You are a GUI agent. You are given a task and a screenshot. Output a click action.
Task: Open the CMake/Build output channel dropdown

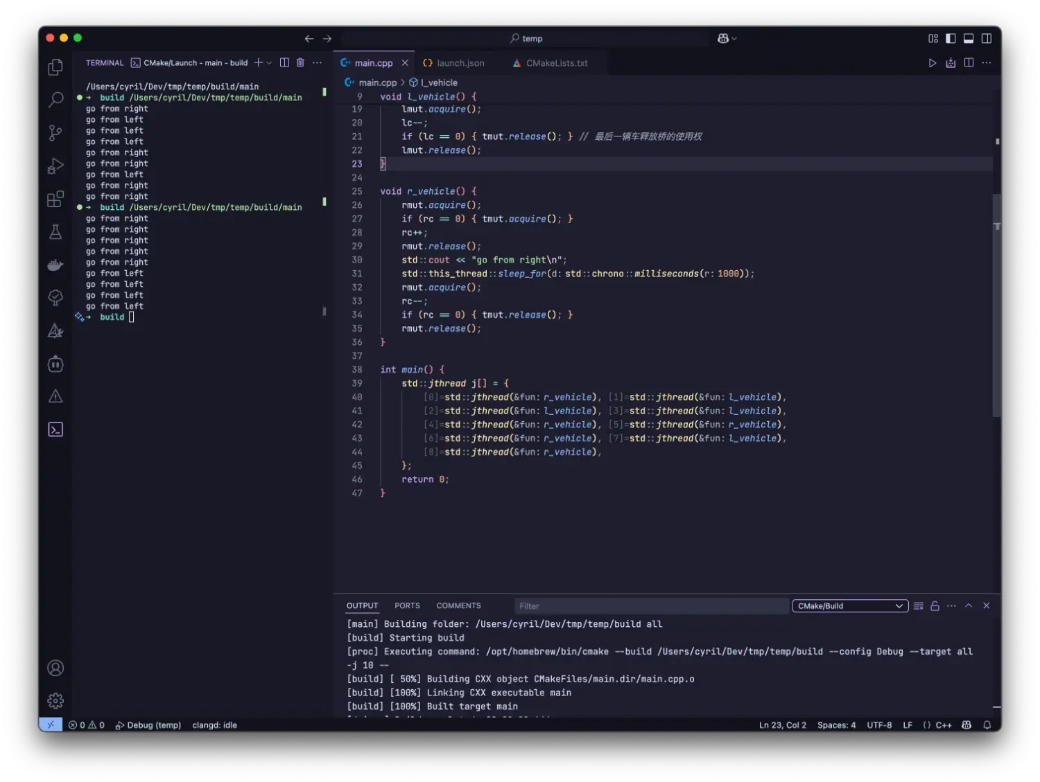tap(849, 606)
